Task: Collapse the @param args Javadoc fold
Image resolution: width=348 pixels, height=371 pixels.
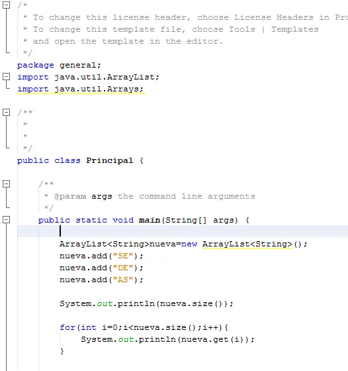Action: (x=7, y=184)
